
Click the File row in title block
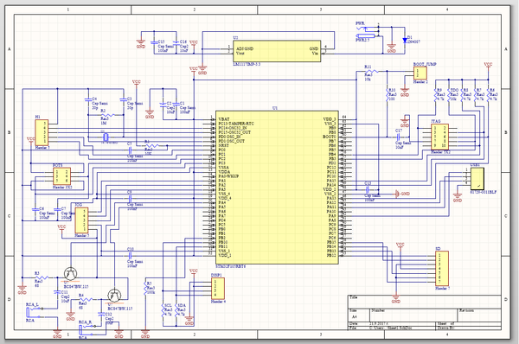point(392,328)
